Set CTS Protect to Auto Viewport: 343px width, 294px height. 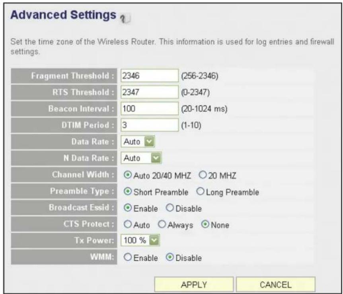tap(128, 224)
